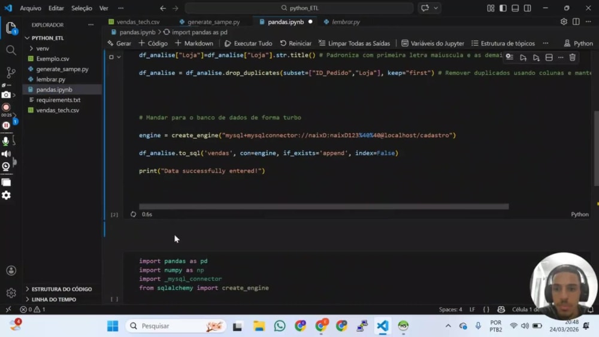The width and height of the screenshot is (599, 337).
Task: Select the Python kernel picker
Action: [579, 44]
